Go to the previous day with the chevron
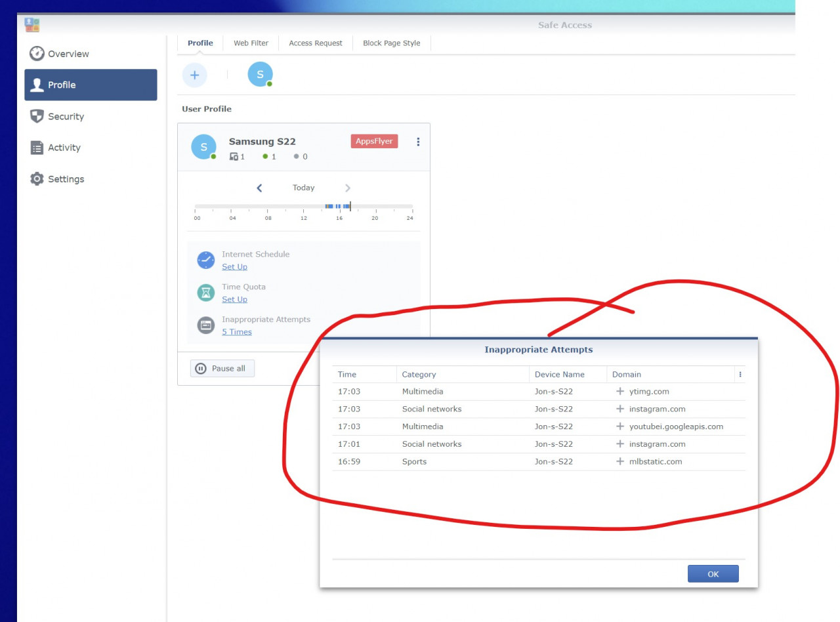 [x=259, y=188]
